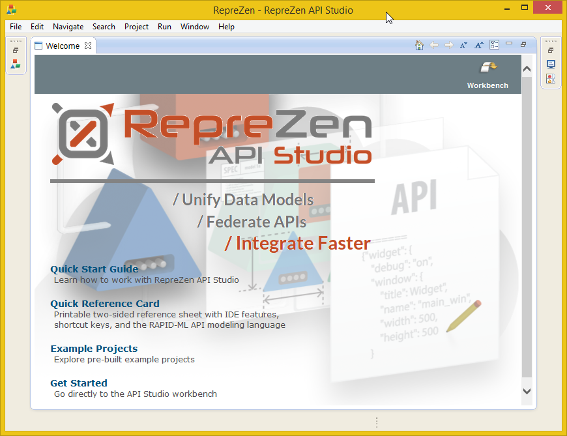567x436 pixels.
Task: Maximize the RepreZen API Studio window
Action: tap(525, 8)
